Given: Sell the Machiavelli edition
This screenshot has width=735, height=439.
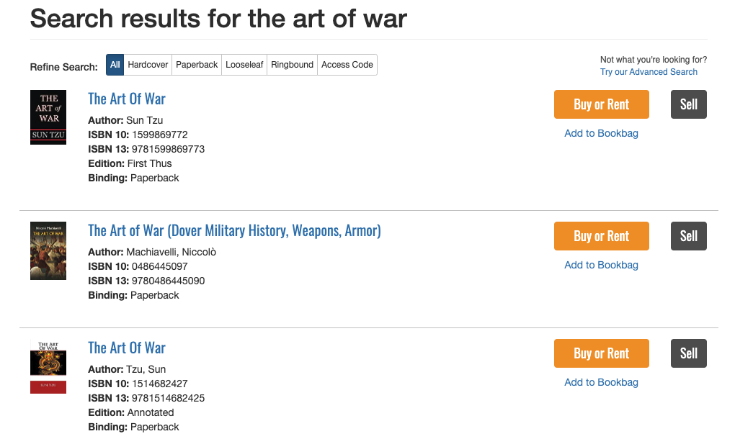Looking at the screenshot, I should click(x=688, y=236).
